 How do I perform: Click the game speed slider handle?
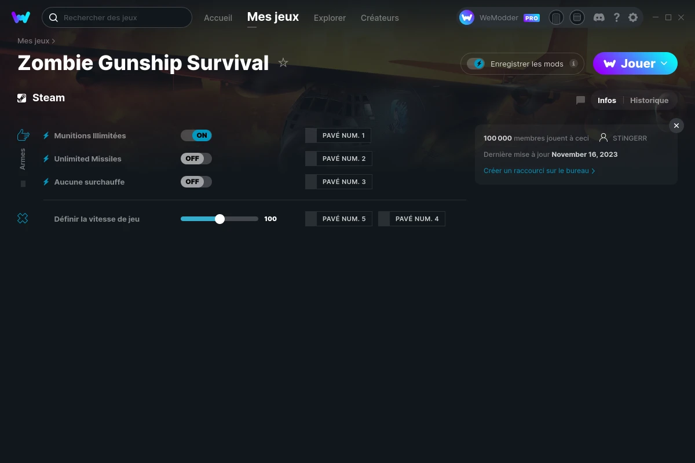(x=220, y=219)
